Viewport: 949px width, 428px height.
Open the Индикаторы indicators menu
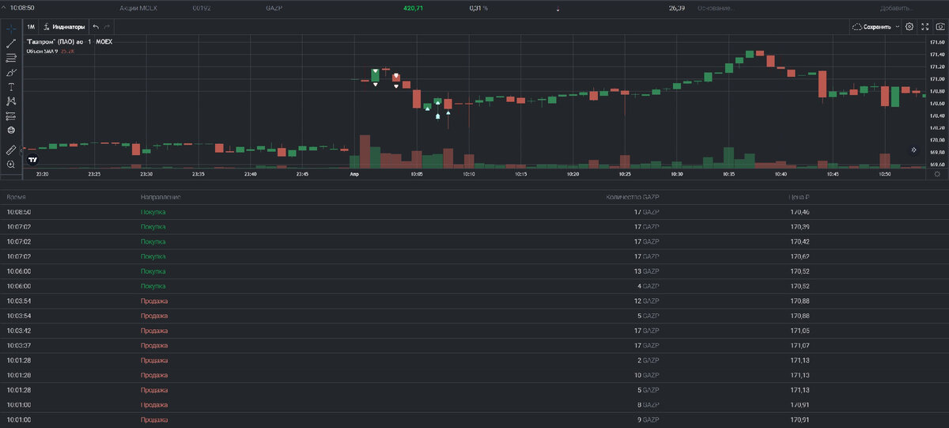coord(64,26)
